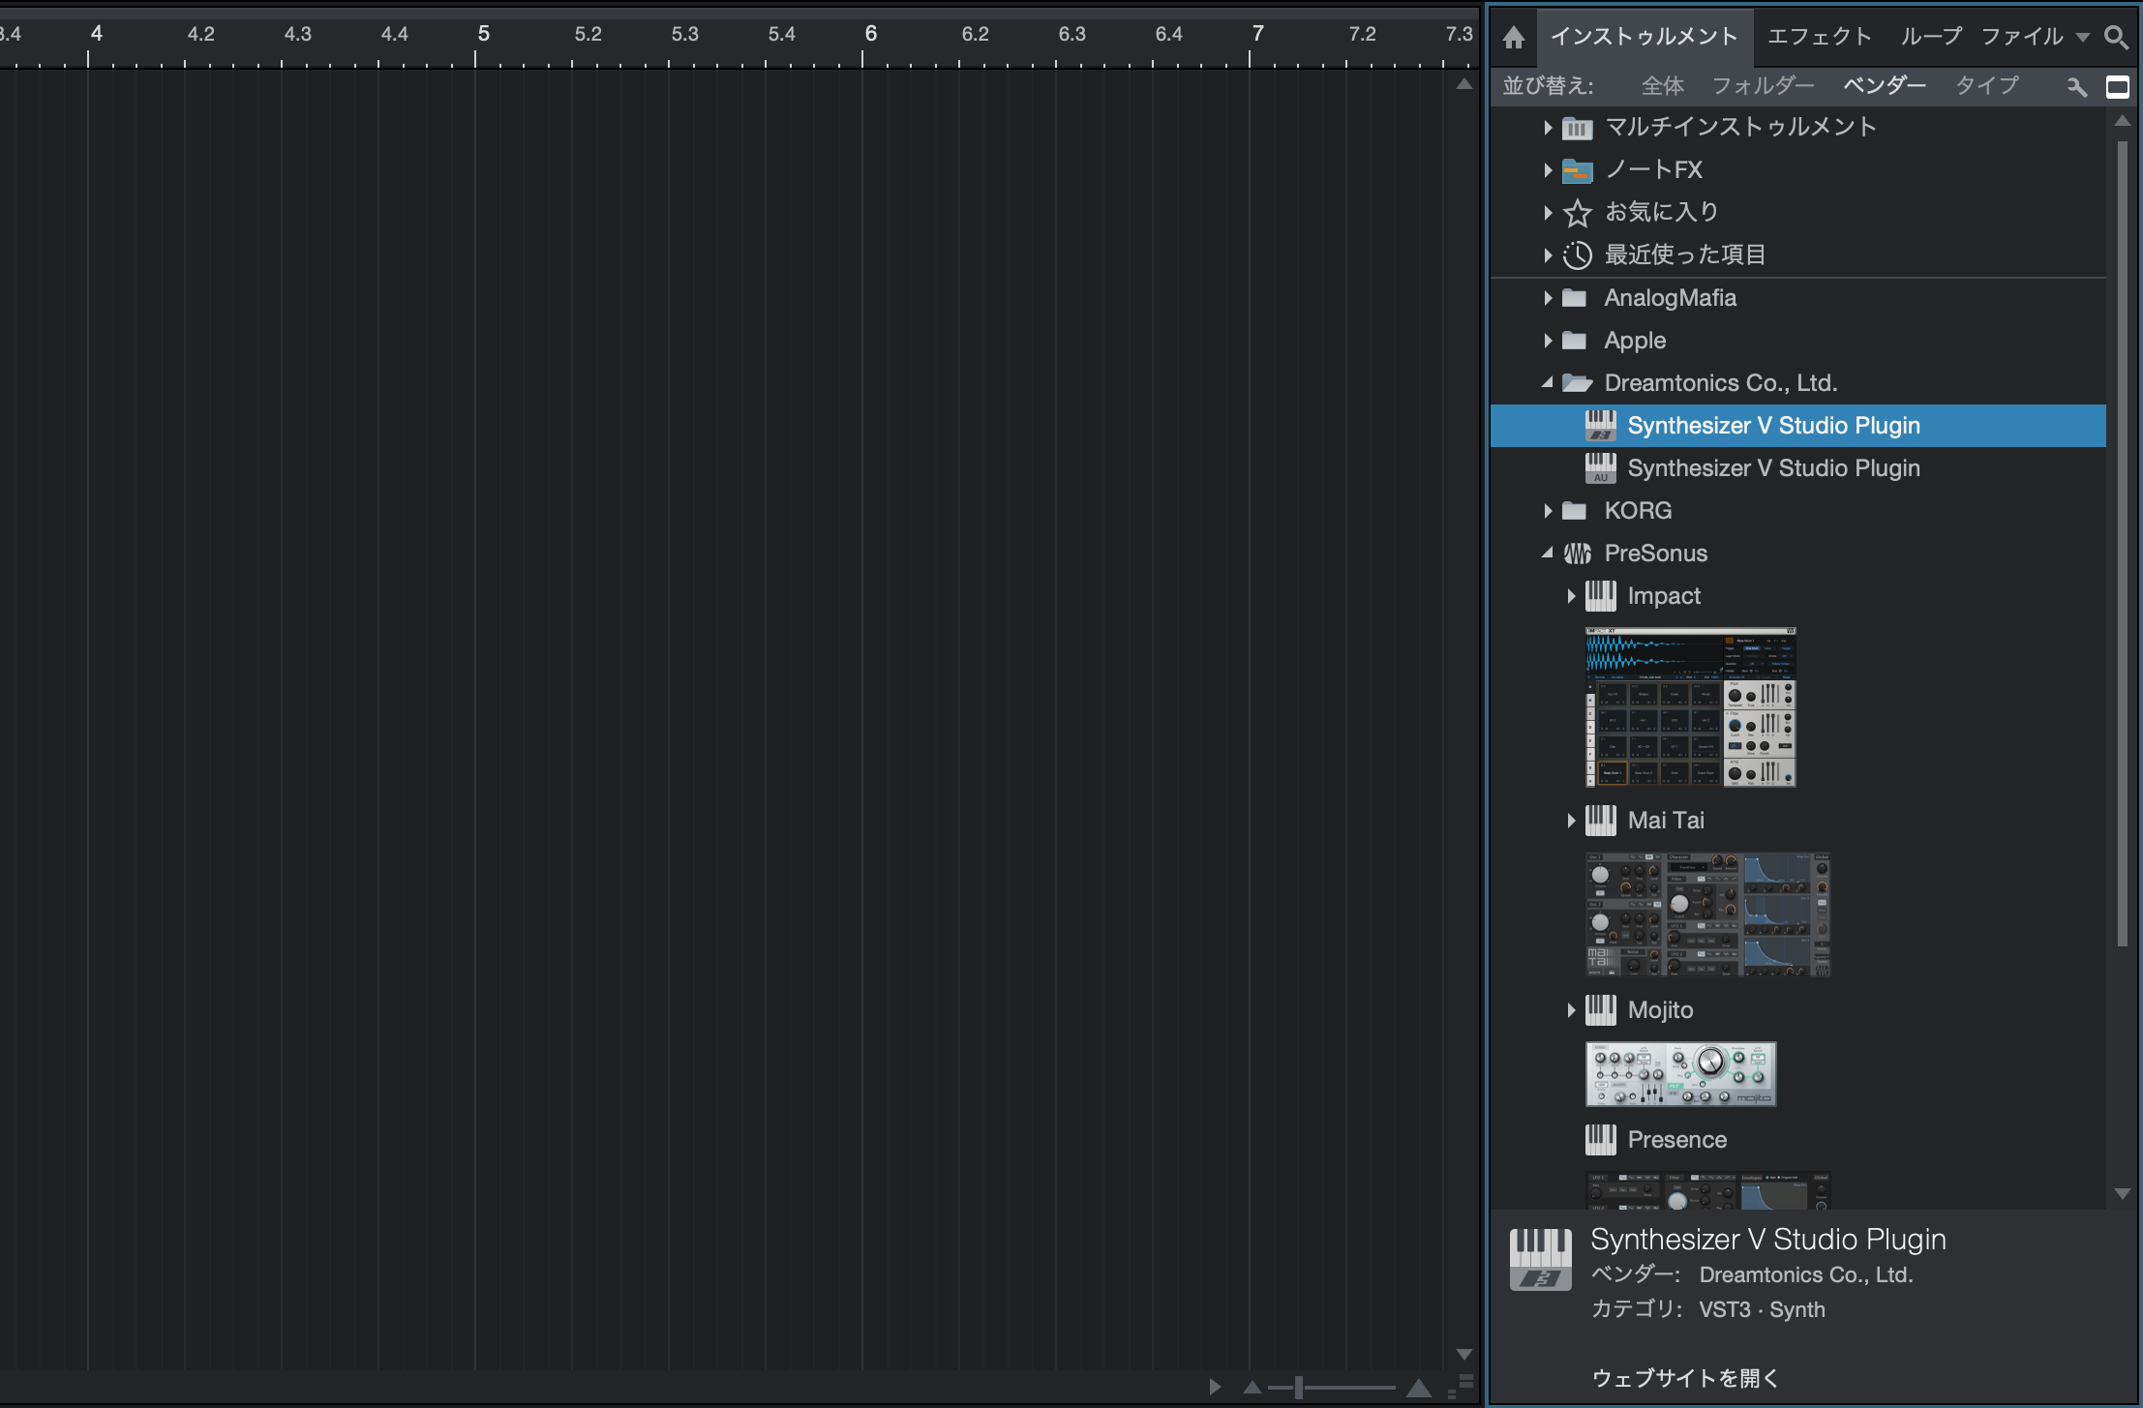Screen dimensions: 2143x1408
Task: Select the Mojito instrument name
Action: (x=1661, y=1010)
